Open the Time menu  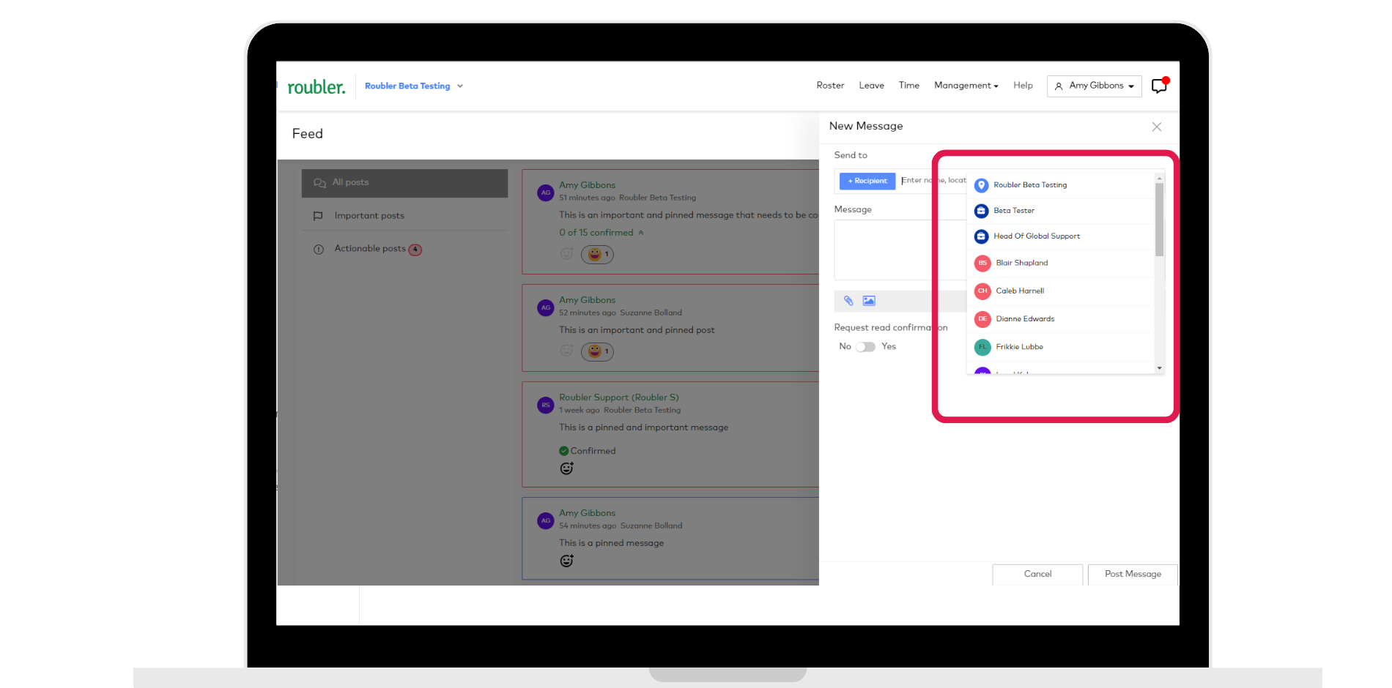[x=908, y=86]
